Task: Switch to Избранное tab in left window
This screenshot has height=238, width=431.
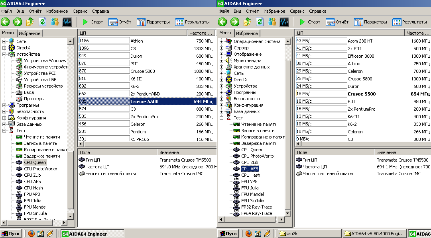Action: (30, 33)
